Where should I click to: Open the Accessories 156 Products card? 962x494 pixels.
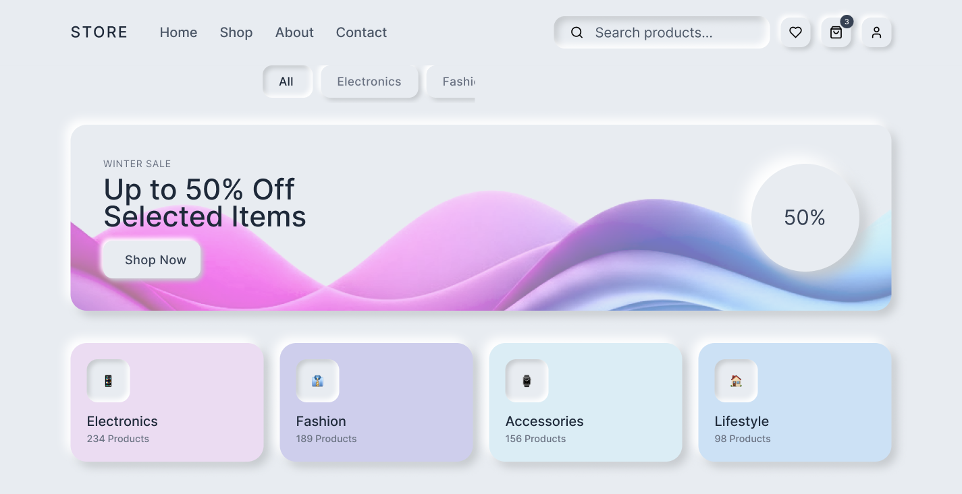coord(585,425)
